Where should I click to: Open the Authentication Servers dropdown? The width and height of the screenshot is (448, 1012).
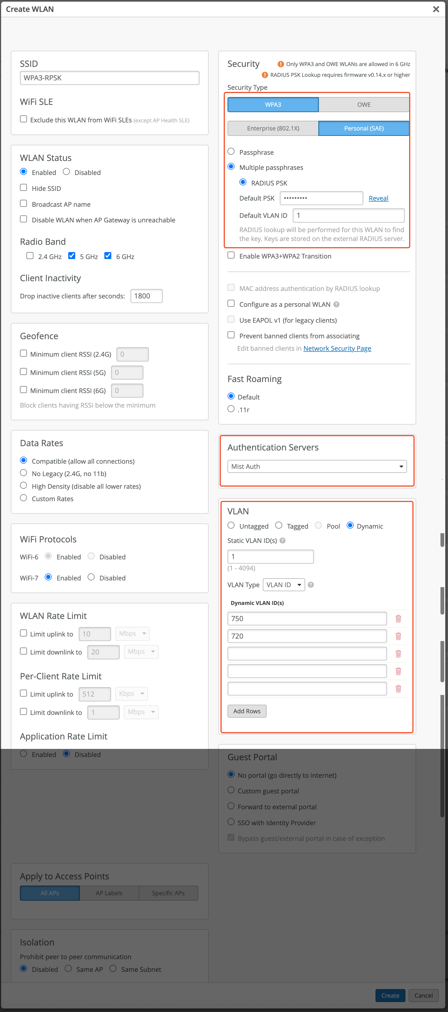click(317, 466)
